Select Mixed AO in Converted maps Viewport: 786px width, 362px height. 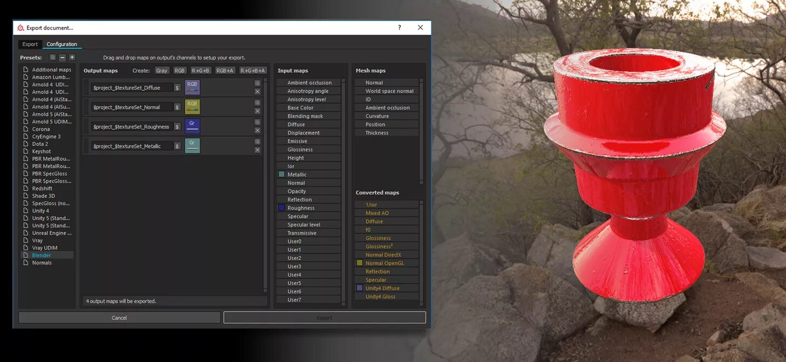[387, 213]
